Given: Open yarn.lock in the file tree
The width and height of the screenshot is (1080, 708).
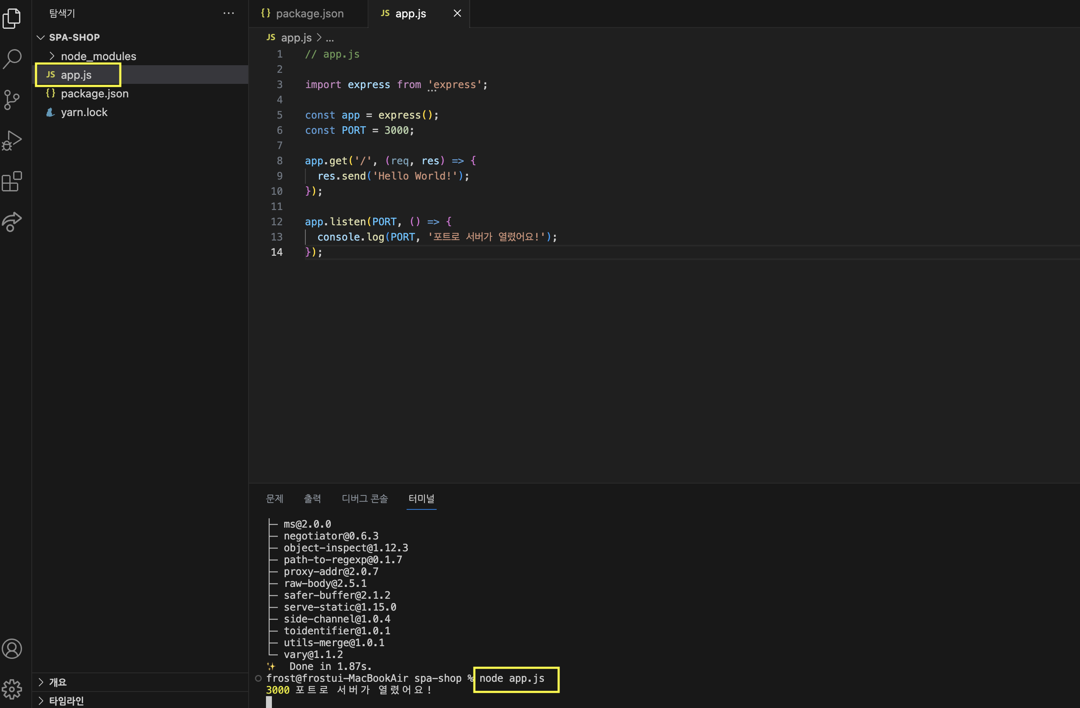Looking at the screenshot, I should click(x=84, y=112).
